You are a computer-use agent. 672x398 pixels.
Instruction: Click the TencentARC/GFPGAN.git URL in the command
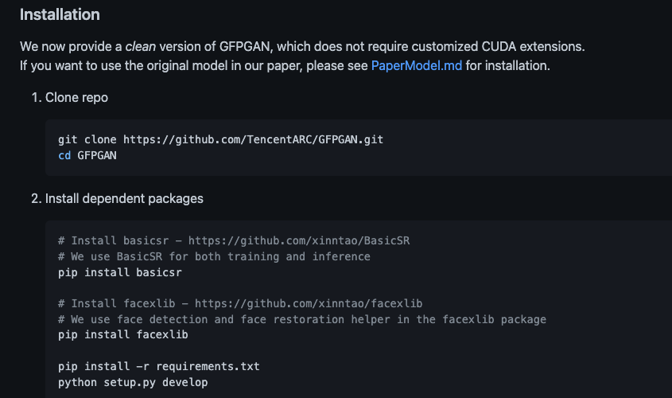tap(253, 139)
